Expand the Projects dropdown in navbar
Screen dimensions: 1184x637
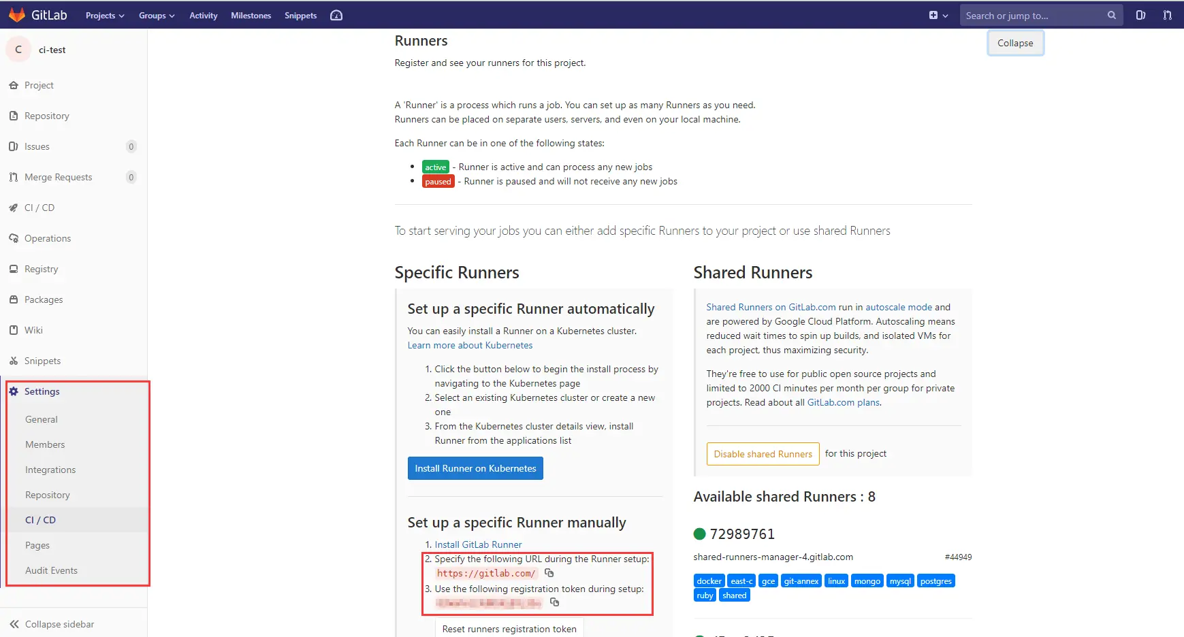point(105,15)
